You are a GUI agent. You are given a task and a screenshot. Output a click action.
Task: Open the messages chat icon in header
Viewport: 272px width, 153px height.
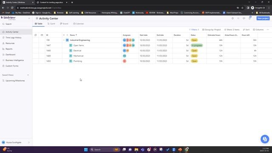click(x=244, y=18)
